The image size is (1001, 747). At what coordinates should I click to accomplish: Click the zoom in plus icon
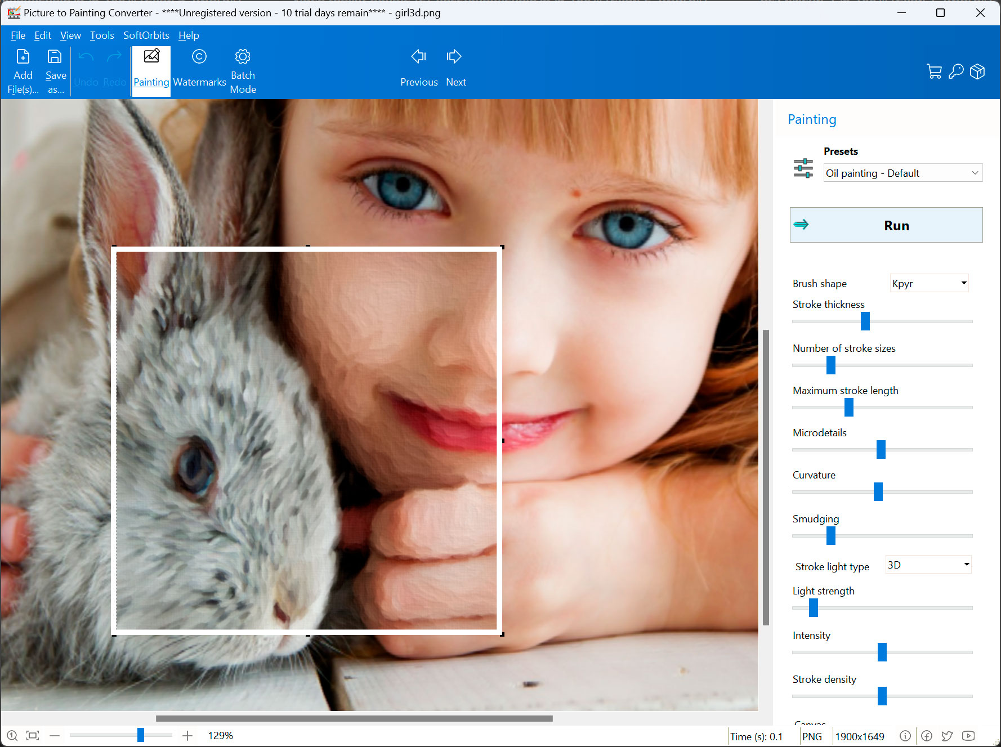coord(187,735)
